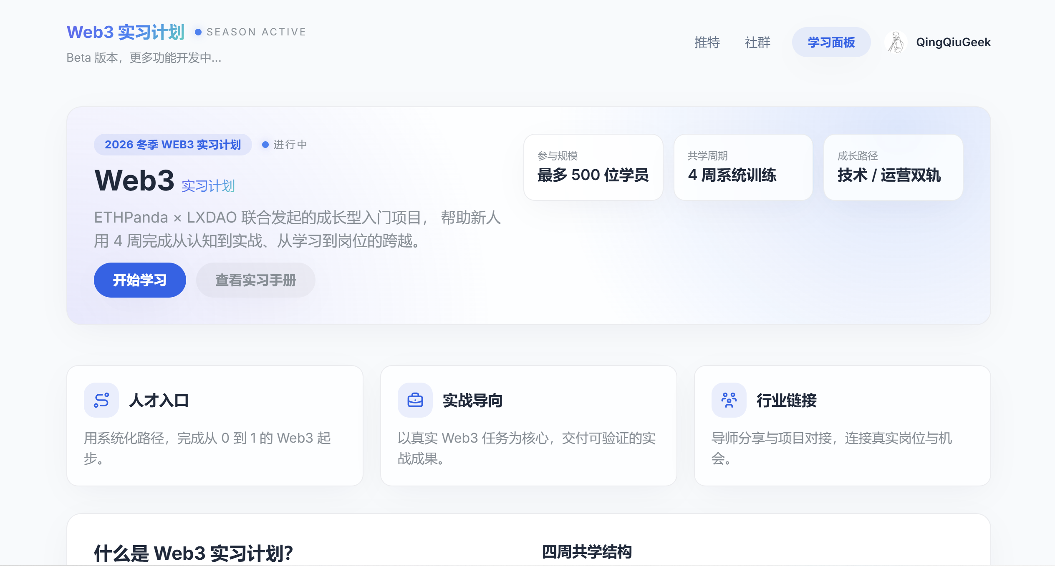1055x566 pixels.
Task: Click the QingQiuGeek avatar image
Action: pos(896,43)
